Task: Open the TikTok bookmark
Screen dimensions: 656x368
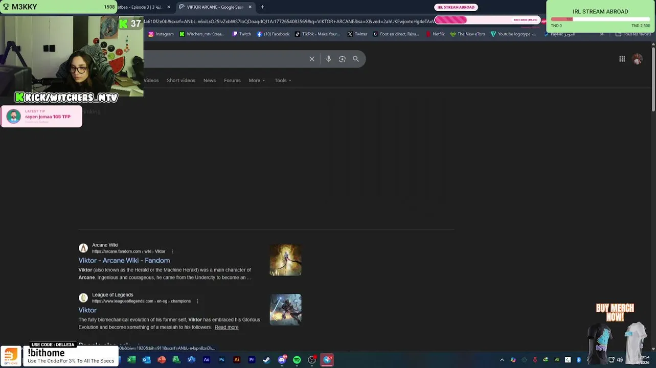Action: pyautogui.click(x=317, y=34)
